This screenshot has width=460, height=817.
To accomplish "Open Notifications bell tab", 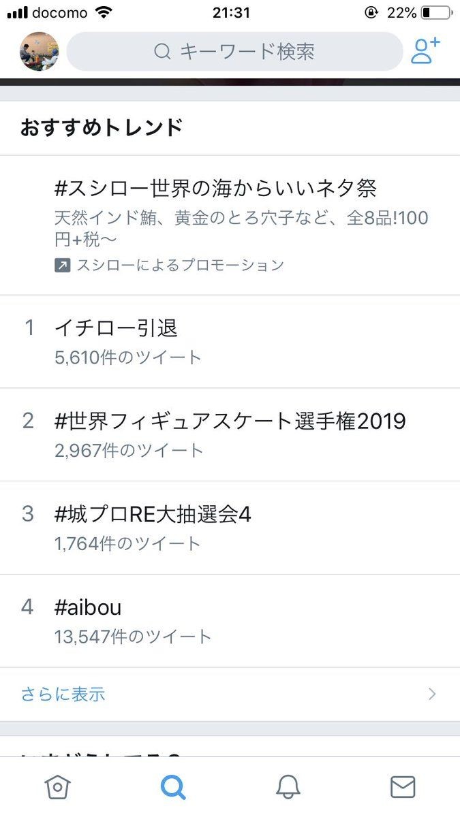I will coord(288,787).
